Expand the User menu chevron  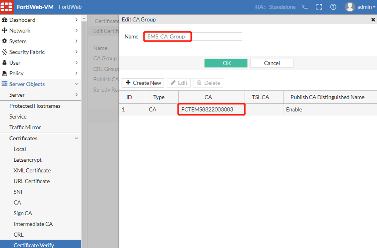[x=76, y=63]
